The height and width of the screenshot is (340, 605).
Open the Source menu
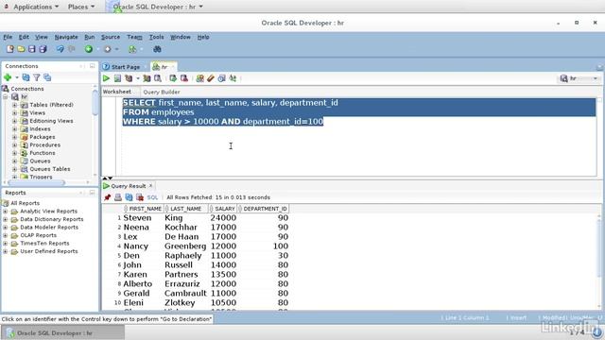click(x=111, y=37)
